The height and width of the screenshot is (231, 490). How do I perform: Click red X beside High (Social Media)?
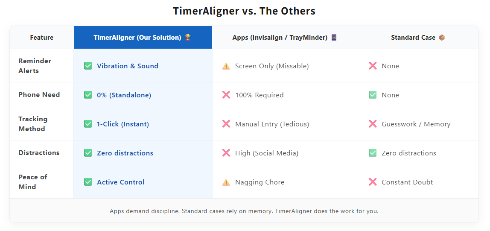click(x=226, y=153)
